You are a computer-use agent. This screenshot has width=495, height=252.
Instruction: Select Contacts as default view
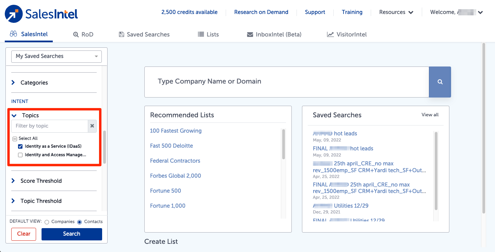click(80, 222)
